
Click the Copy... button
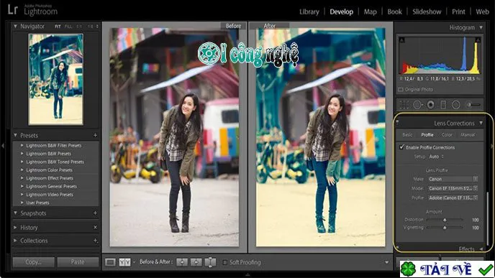pos(33,262)
